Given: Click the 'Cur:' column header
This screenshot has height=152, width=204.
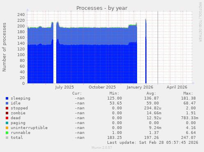Looking at the screenshot, I should click(77, 93).
